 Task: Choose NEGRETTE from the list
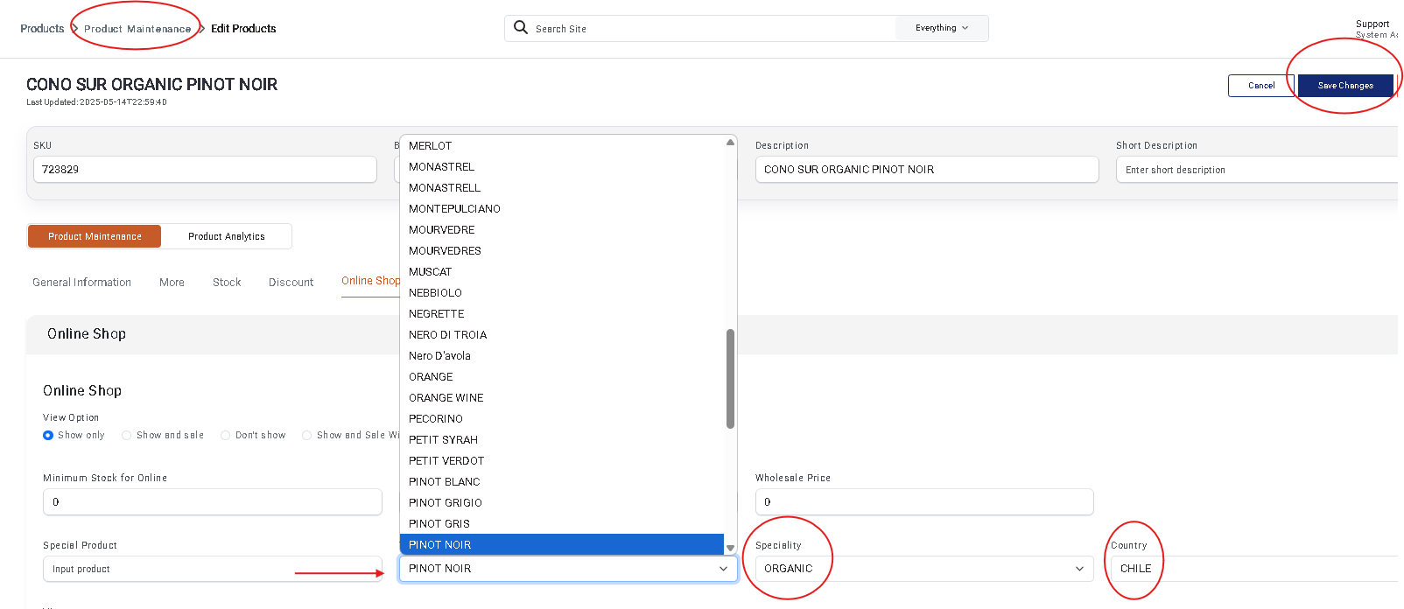coord(562,314)
